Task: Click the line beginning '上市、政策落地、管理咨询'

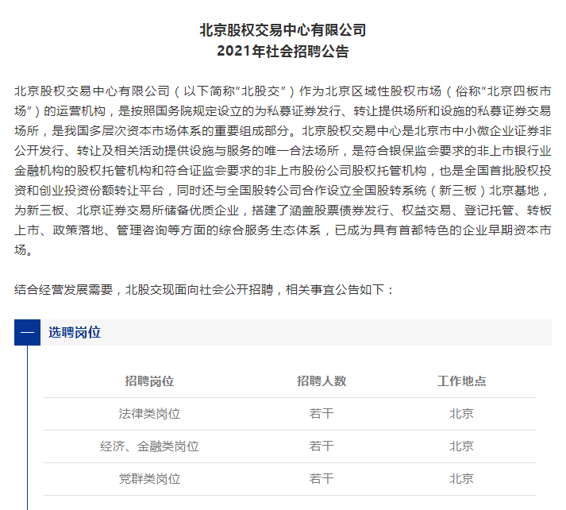Action: click(x=283, y=230)
